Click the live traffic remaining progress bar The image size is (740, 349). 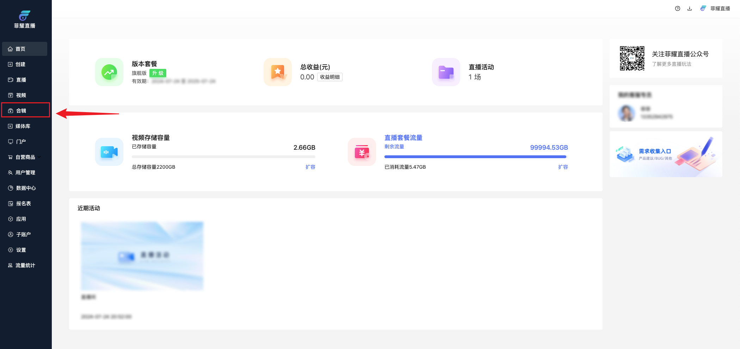click(476, 157)
